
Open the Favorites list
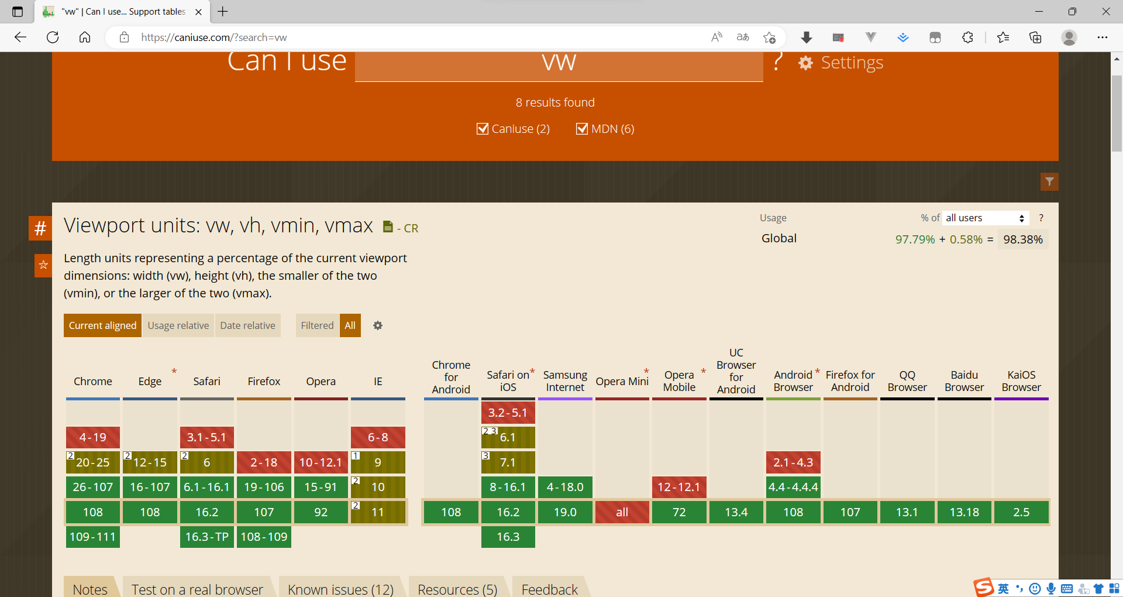[x=1003, y=37]
